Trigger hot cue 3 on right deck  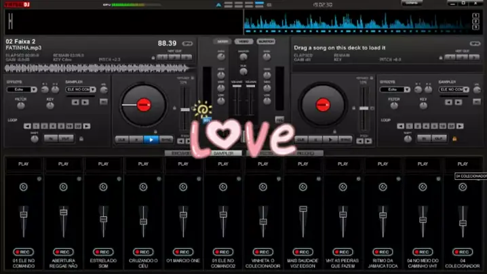coord(474,58)
